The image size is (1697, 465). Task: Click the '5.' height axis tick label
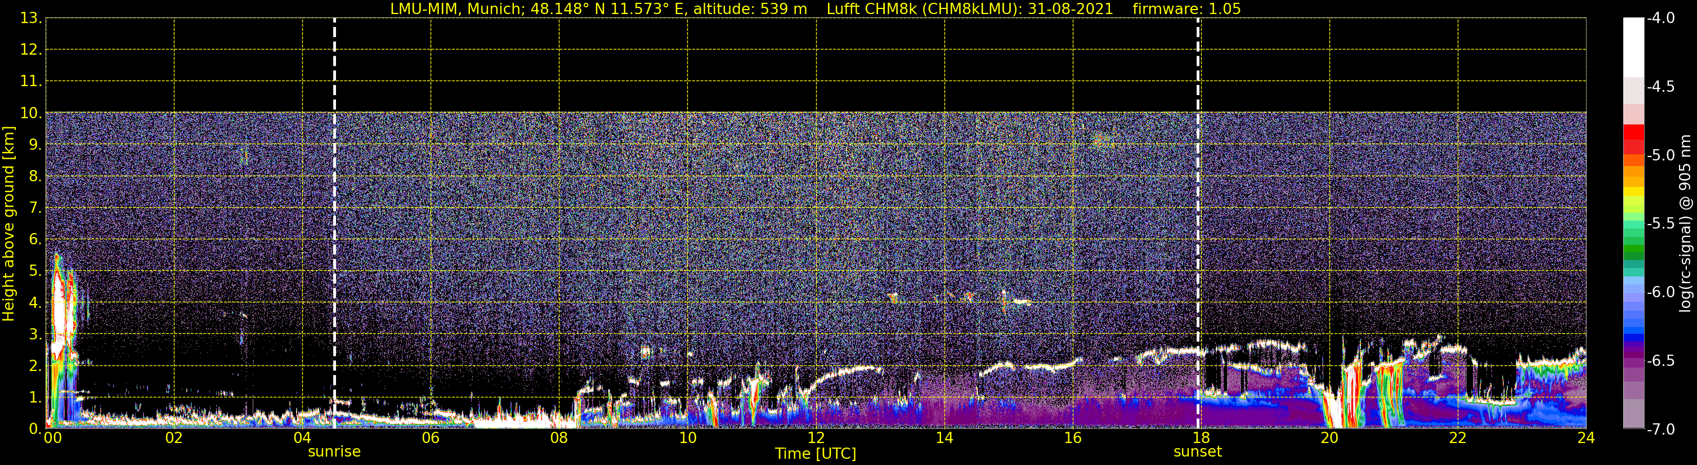[35, 271]
